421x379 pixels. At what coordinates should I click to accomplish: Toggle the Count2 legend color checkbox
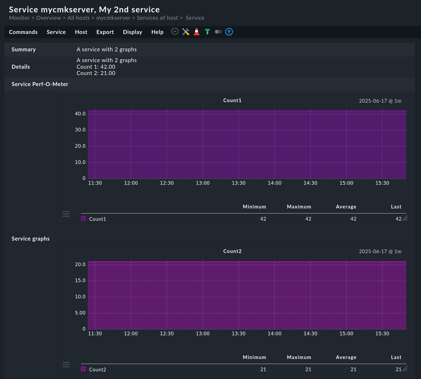[x=83, y=369]
